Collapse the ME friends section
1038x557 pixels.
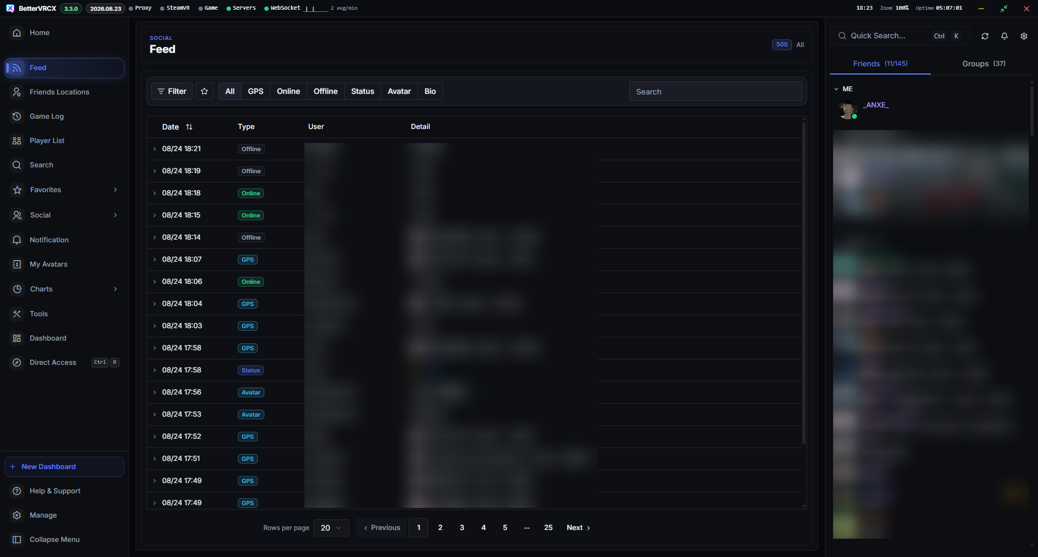tap(836, 89)
